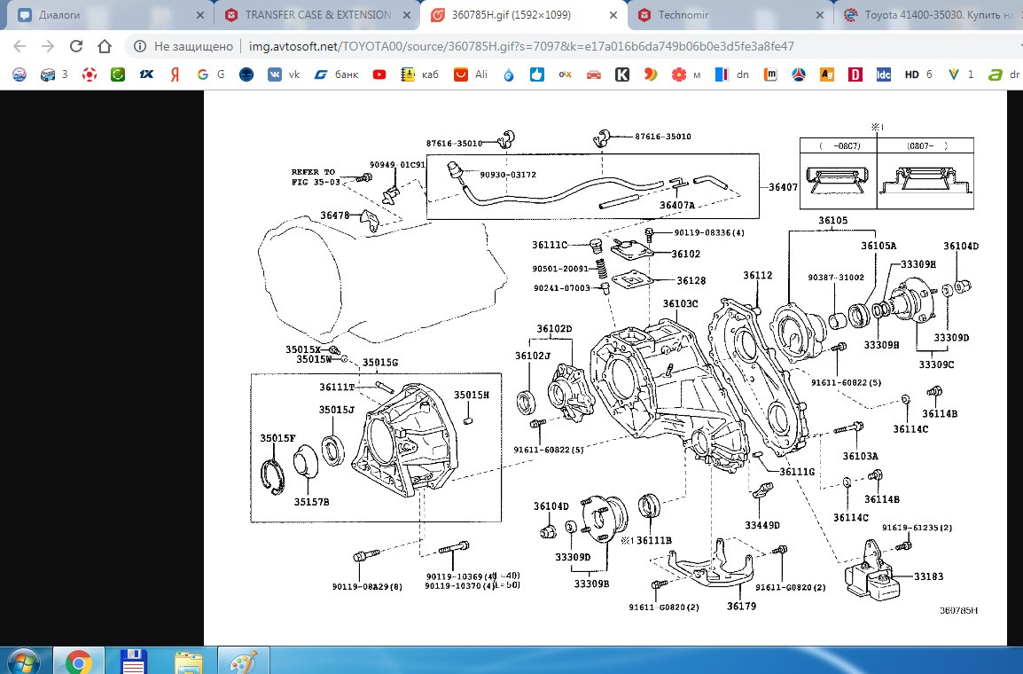
Task: Open the Windows Start menu
Action: [x=23, y=661]
